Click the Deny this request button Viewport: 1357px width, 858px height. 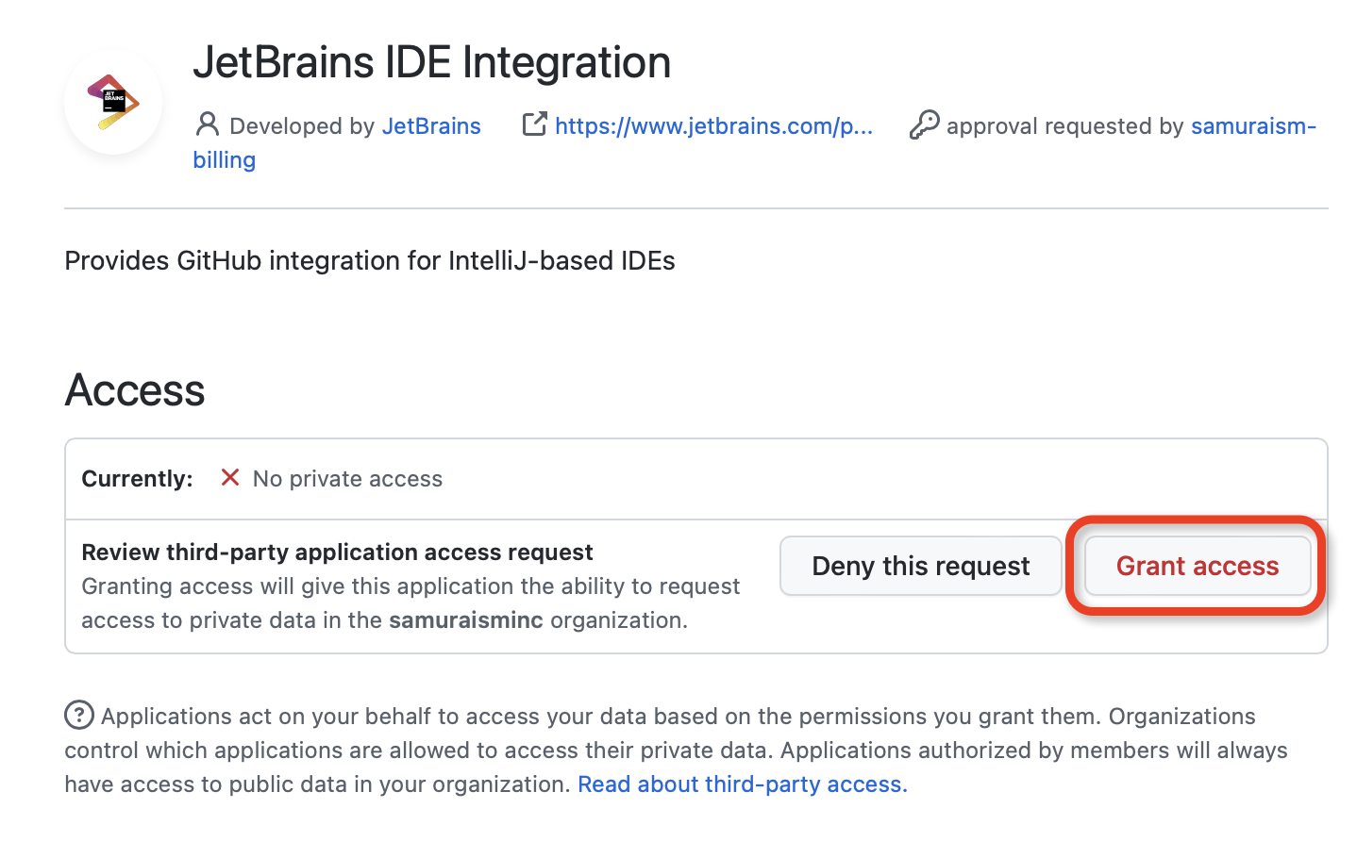921,566
